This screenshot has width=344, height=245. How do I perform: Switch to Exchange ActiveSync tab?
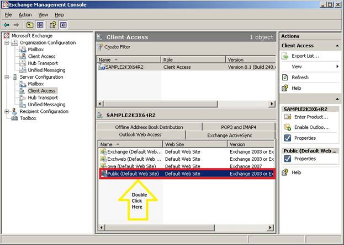(230, 135)
